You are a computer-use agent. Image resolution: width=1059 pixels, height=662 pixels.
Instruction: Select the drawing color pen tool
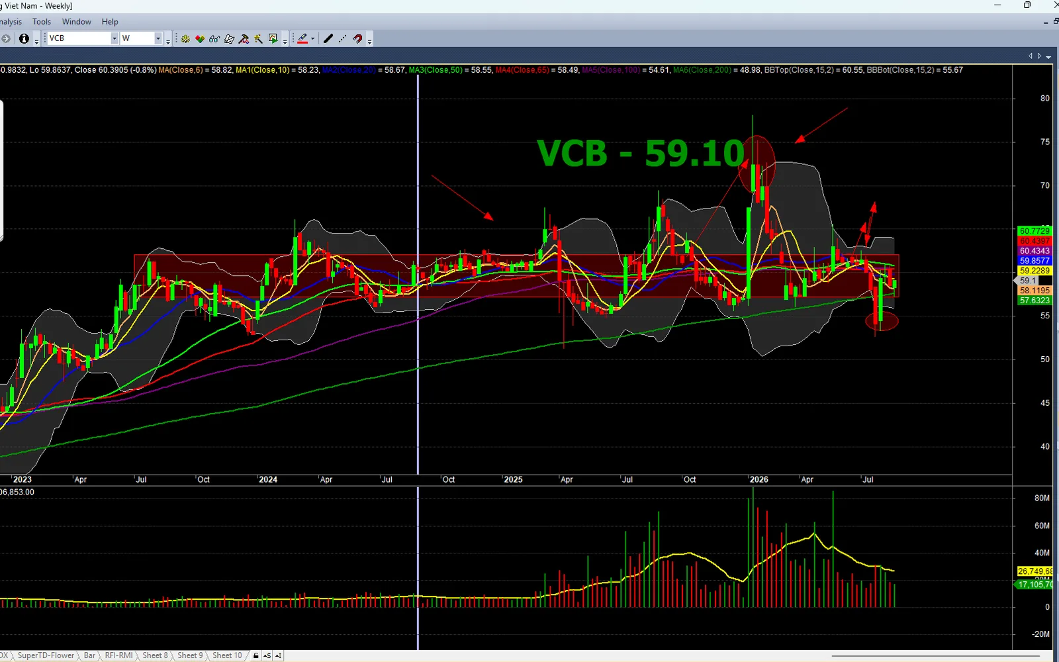(x=302, y=39)
